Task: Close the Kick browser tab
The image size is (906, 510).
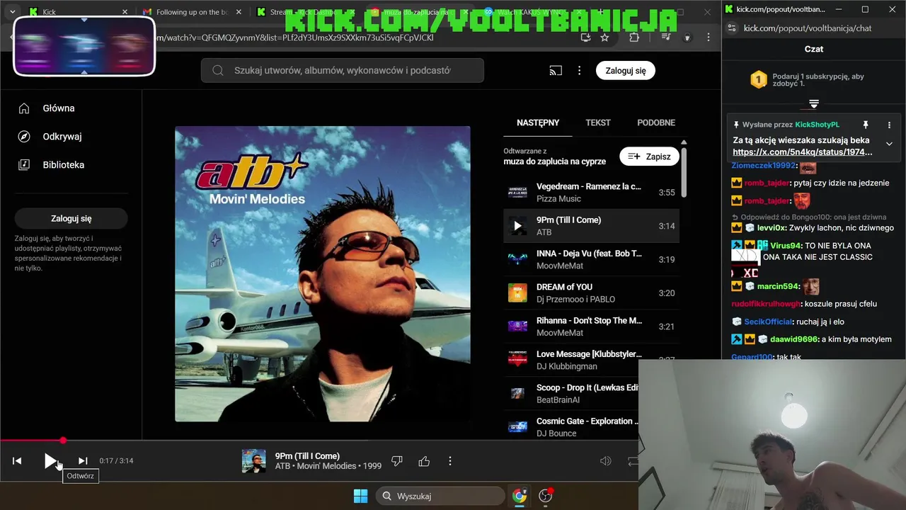Action: click(125, 12)
